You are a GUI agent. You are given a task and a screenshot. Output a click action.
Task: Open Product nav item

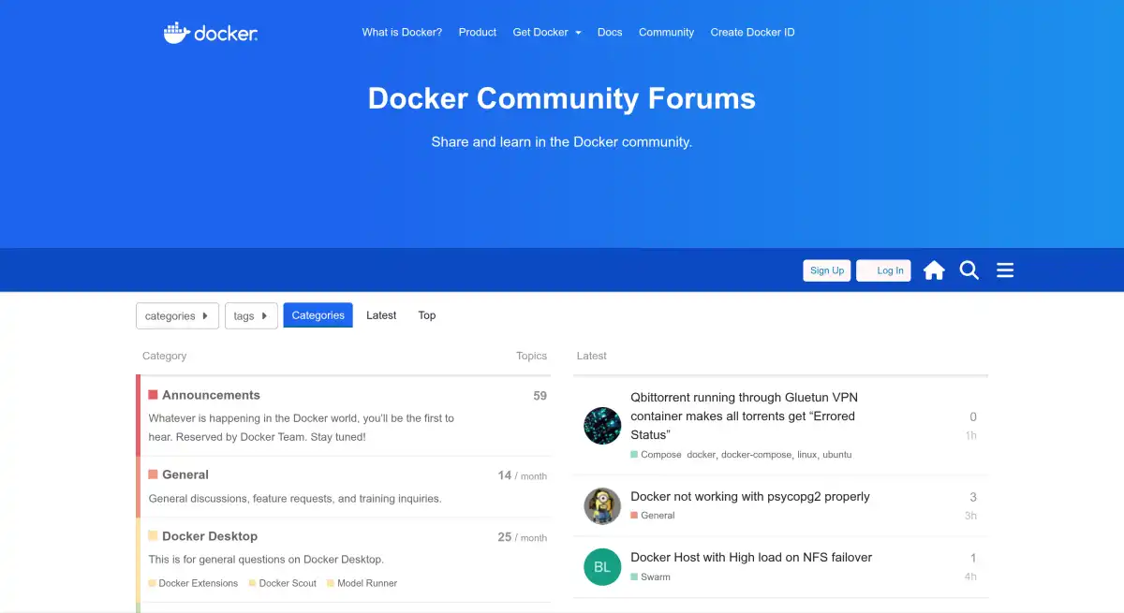point(478,32)
